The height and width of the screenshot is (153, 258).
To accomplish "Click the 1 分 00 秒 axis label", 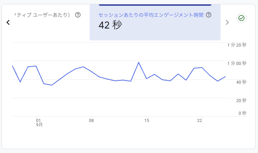I will point(236,64).
